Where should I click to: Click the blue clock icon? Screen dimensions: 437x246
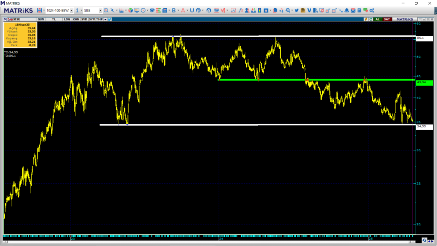(143, 10)
